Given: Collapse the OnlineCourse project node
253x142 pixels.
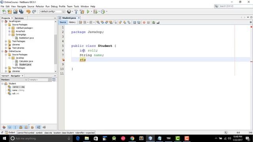Looking at the screenshot, I should (x=2, y=51).
